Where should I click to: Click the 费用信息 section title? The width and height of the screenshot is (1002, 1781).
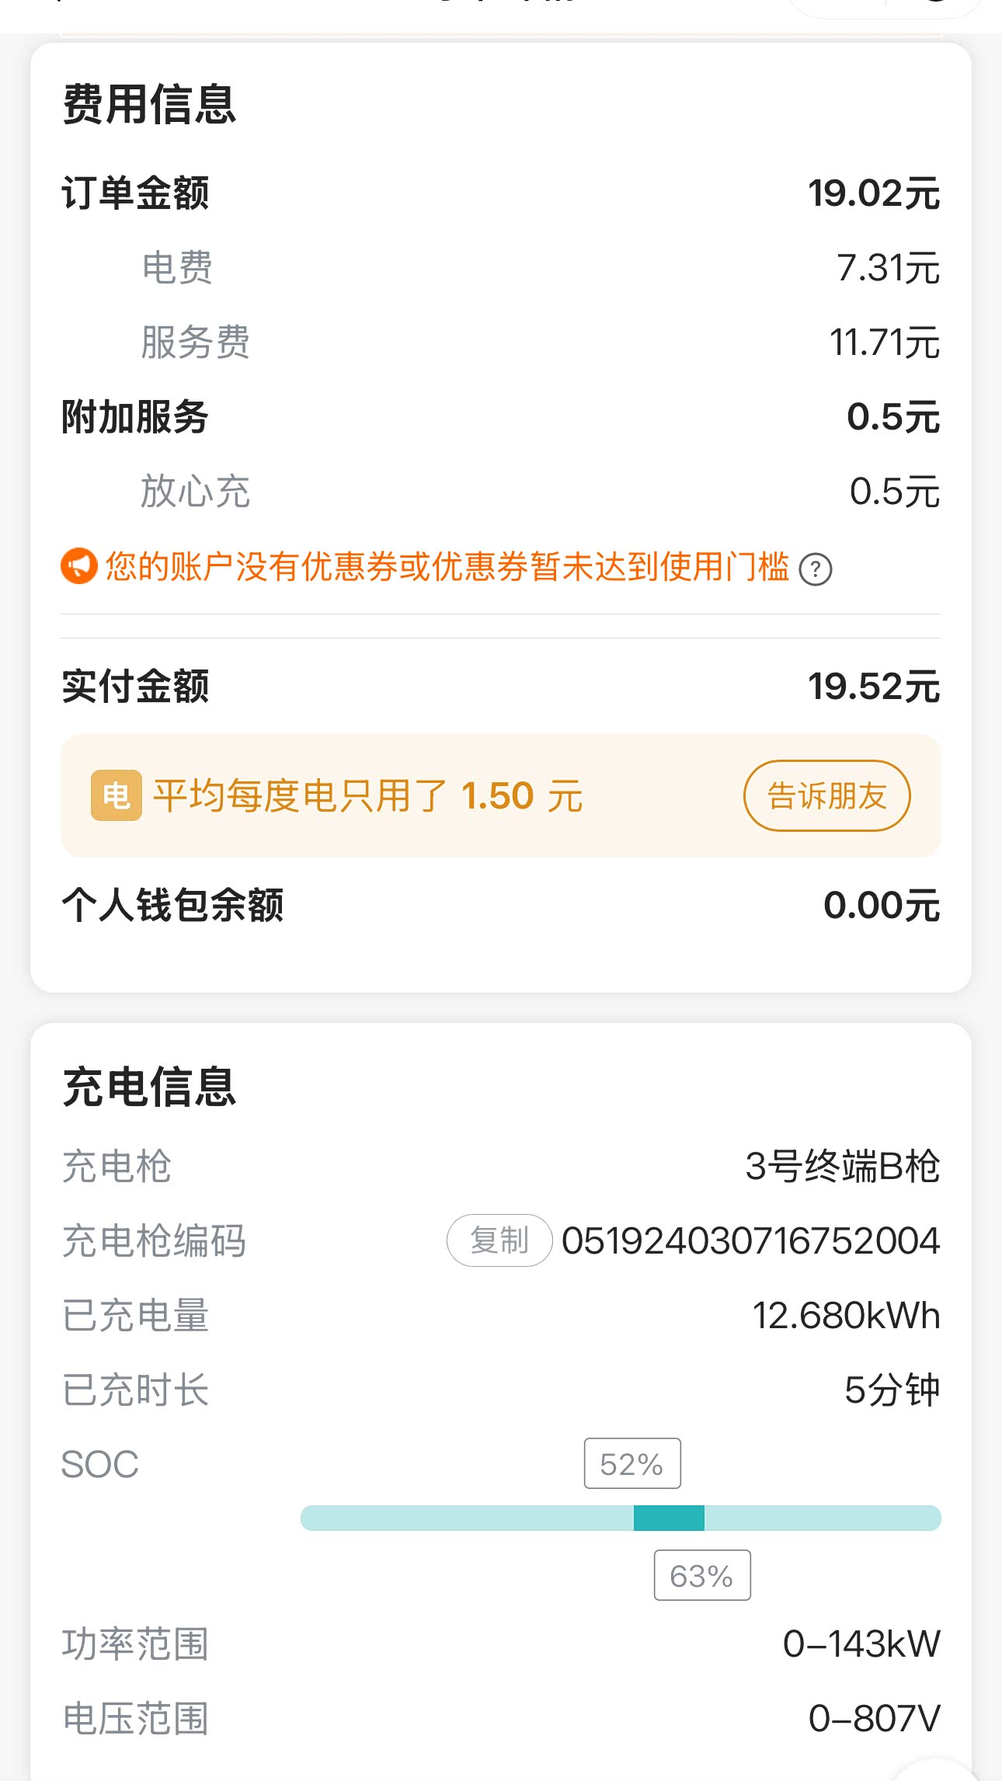149,105
